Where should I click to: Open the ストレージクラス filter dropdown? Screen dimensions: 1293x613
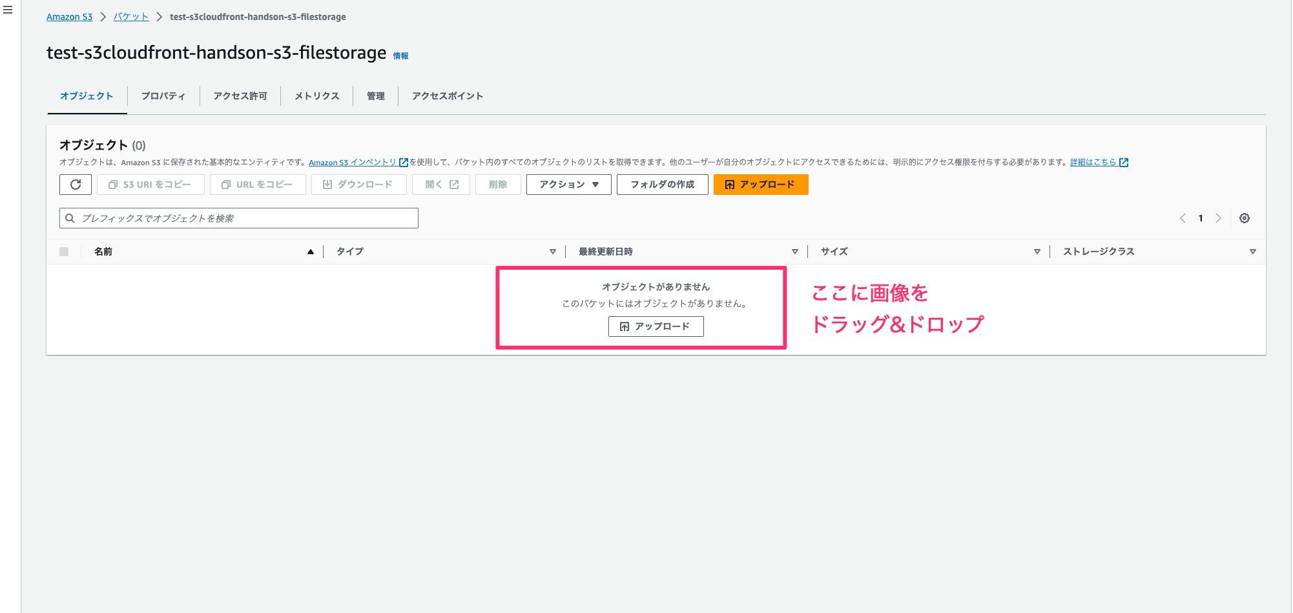point(1253,252)
